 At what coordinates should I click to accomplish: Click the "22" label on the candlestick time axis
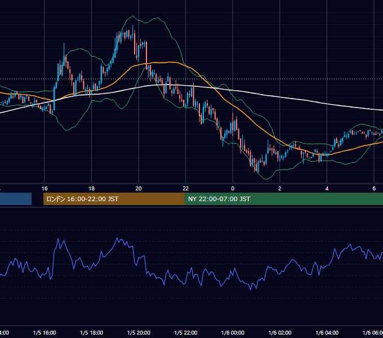coord(186,189)
